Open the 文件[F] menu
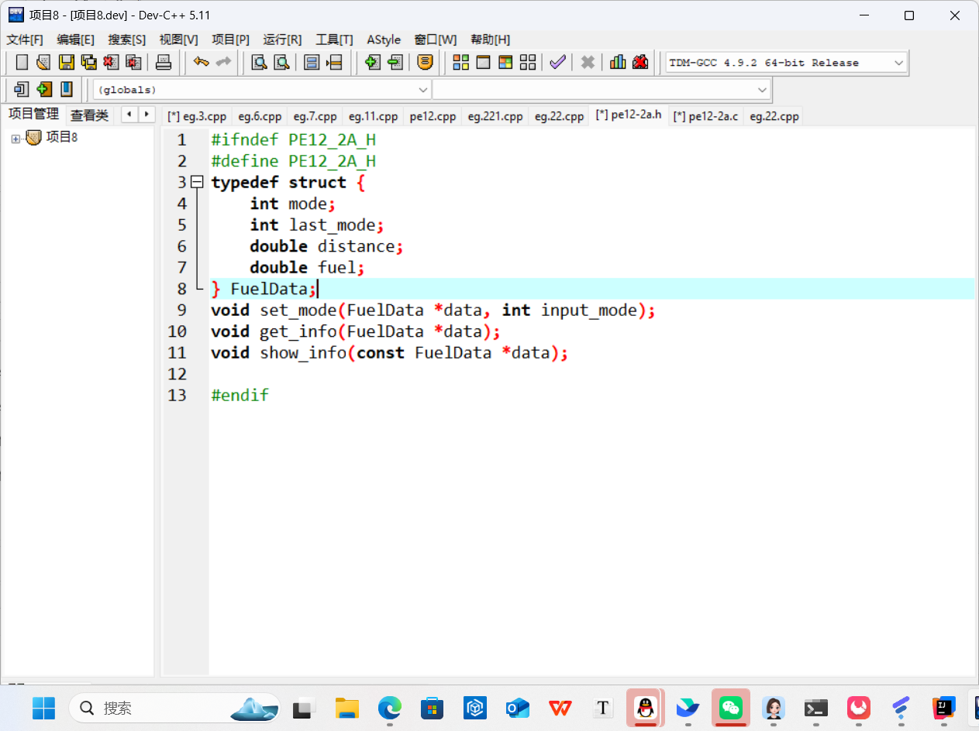979x731 pixels. (25, 39)
